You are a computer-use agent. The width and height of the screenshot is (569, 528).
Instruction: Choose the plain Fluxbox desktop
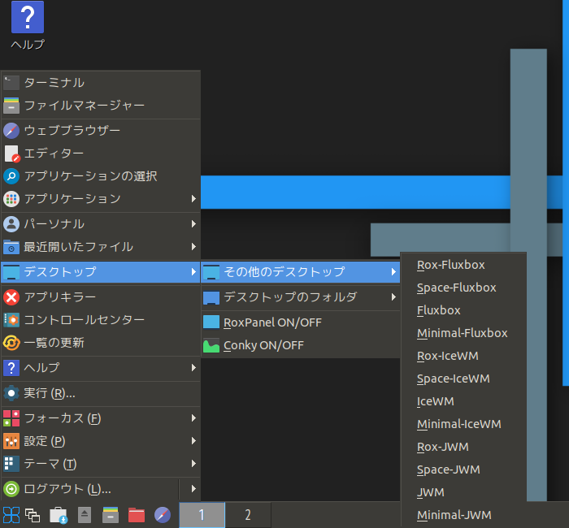coord(464,311)
